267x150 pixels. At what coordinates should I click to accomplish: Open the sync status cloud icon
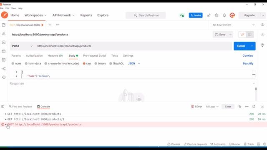tap(182, 15)
